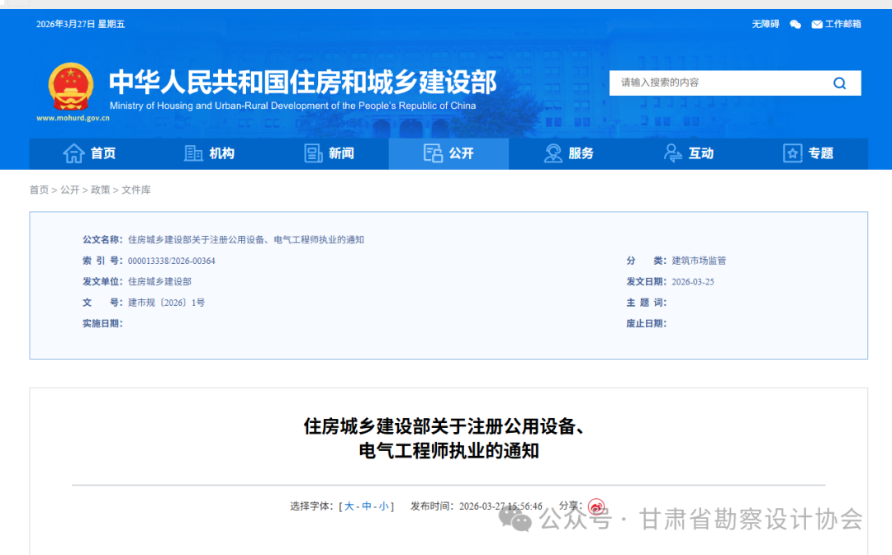Click the 无障碍 accessibility link
This screenshot has width=892, height=555.
[x=765, y=25]
